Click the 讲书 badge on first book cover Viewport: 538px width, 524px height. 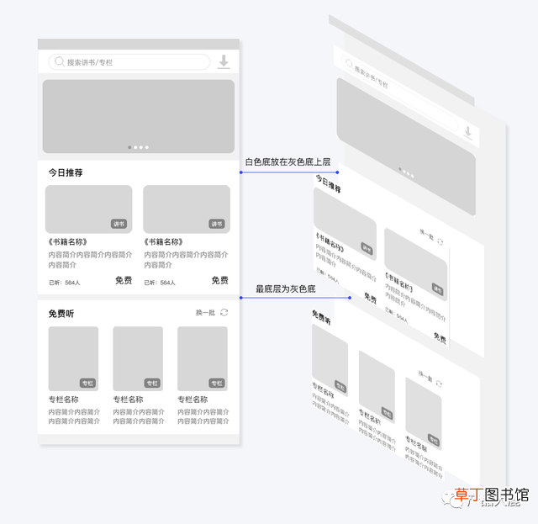(119, 224)
